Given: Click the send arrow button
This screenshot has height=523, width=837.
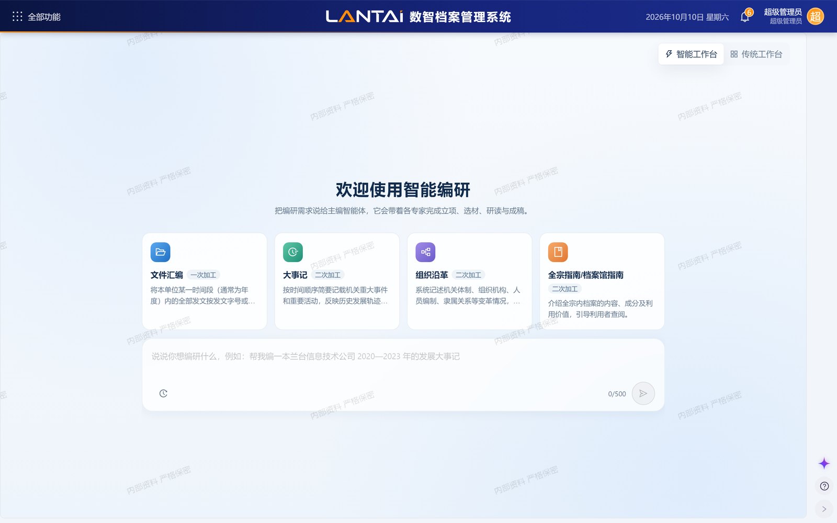Looking at the screenshot, I should pos(643,393).
